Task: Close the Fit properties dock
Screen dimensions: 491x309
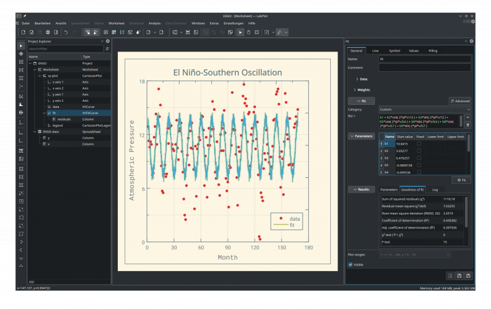Action: click(471, 41)
